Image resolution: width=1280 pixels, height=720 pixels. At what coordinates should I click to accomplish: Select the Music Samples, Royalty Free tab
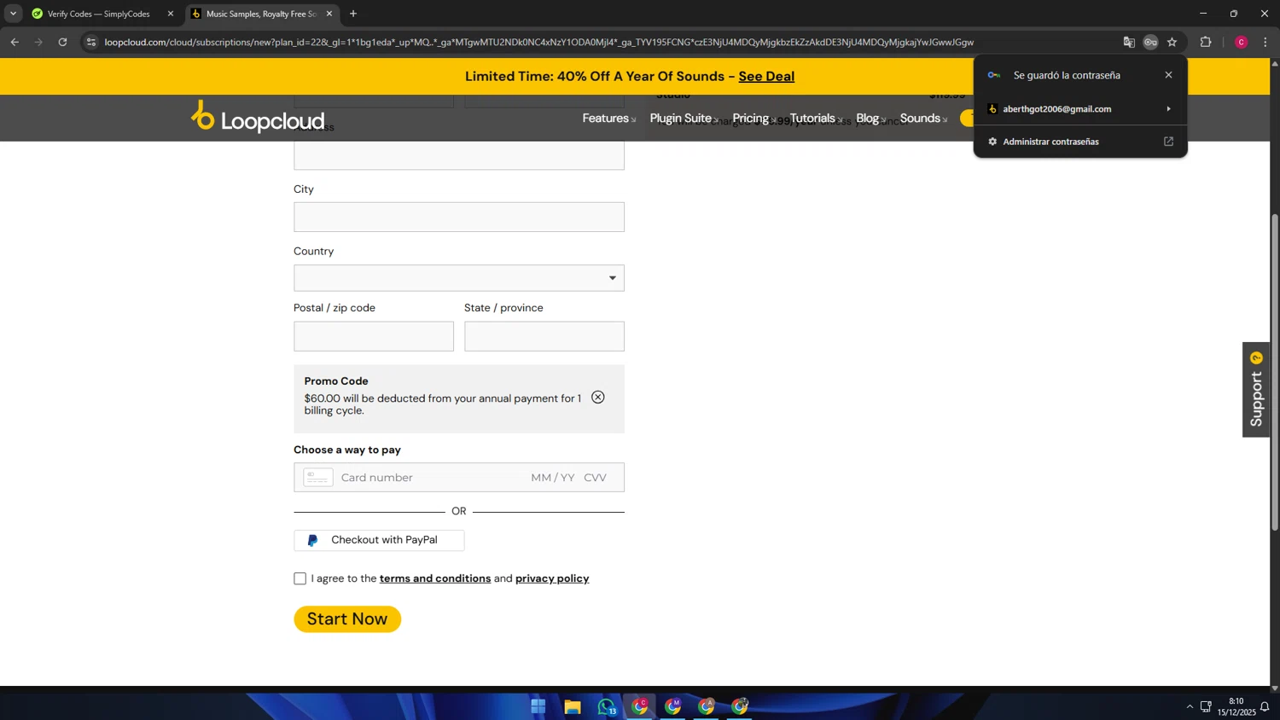click(x=260, y=14)
